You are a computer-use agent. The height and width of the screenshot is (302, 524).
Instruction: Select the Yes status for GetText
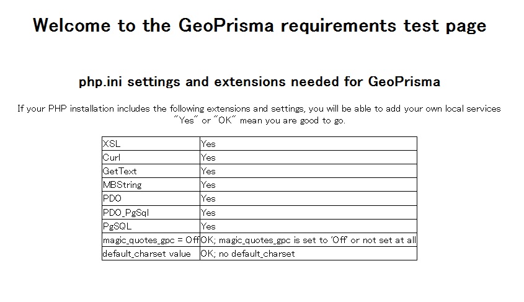click(208, 171)
